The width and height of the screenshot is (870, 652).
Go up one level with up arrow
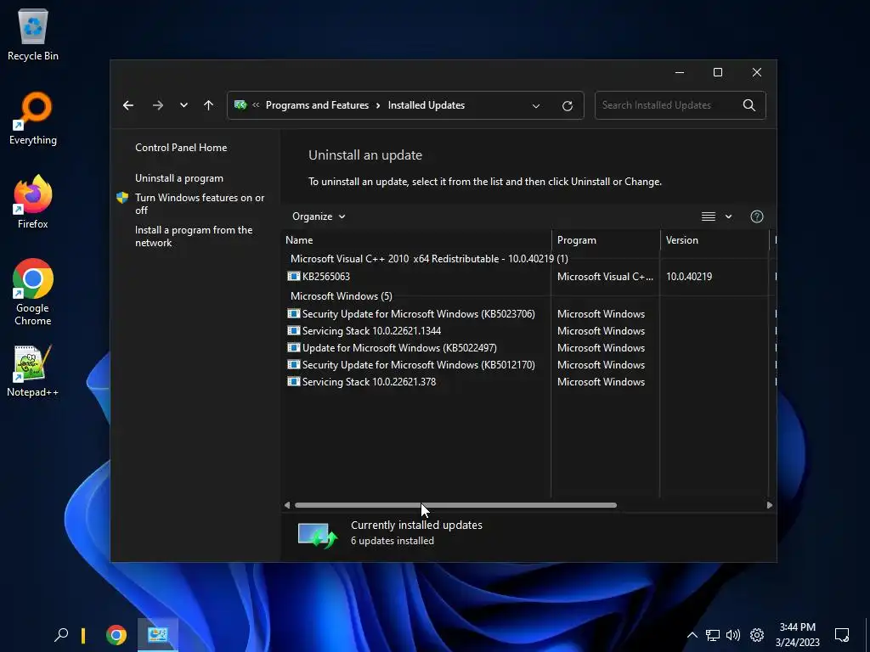pyautogui.click(x=209, y=105)
